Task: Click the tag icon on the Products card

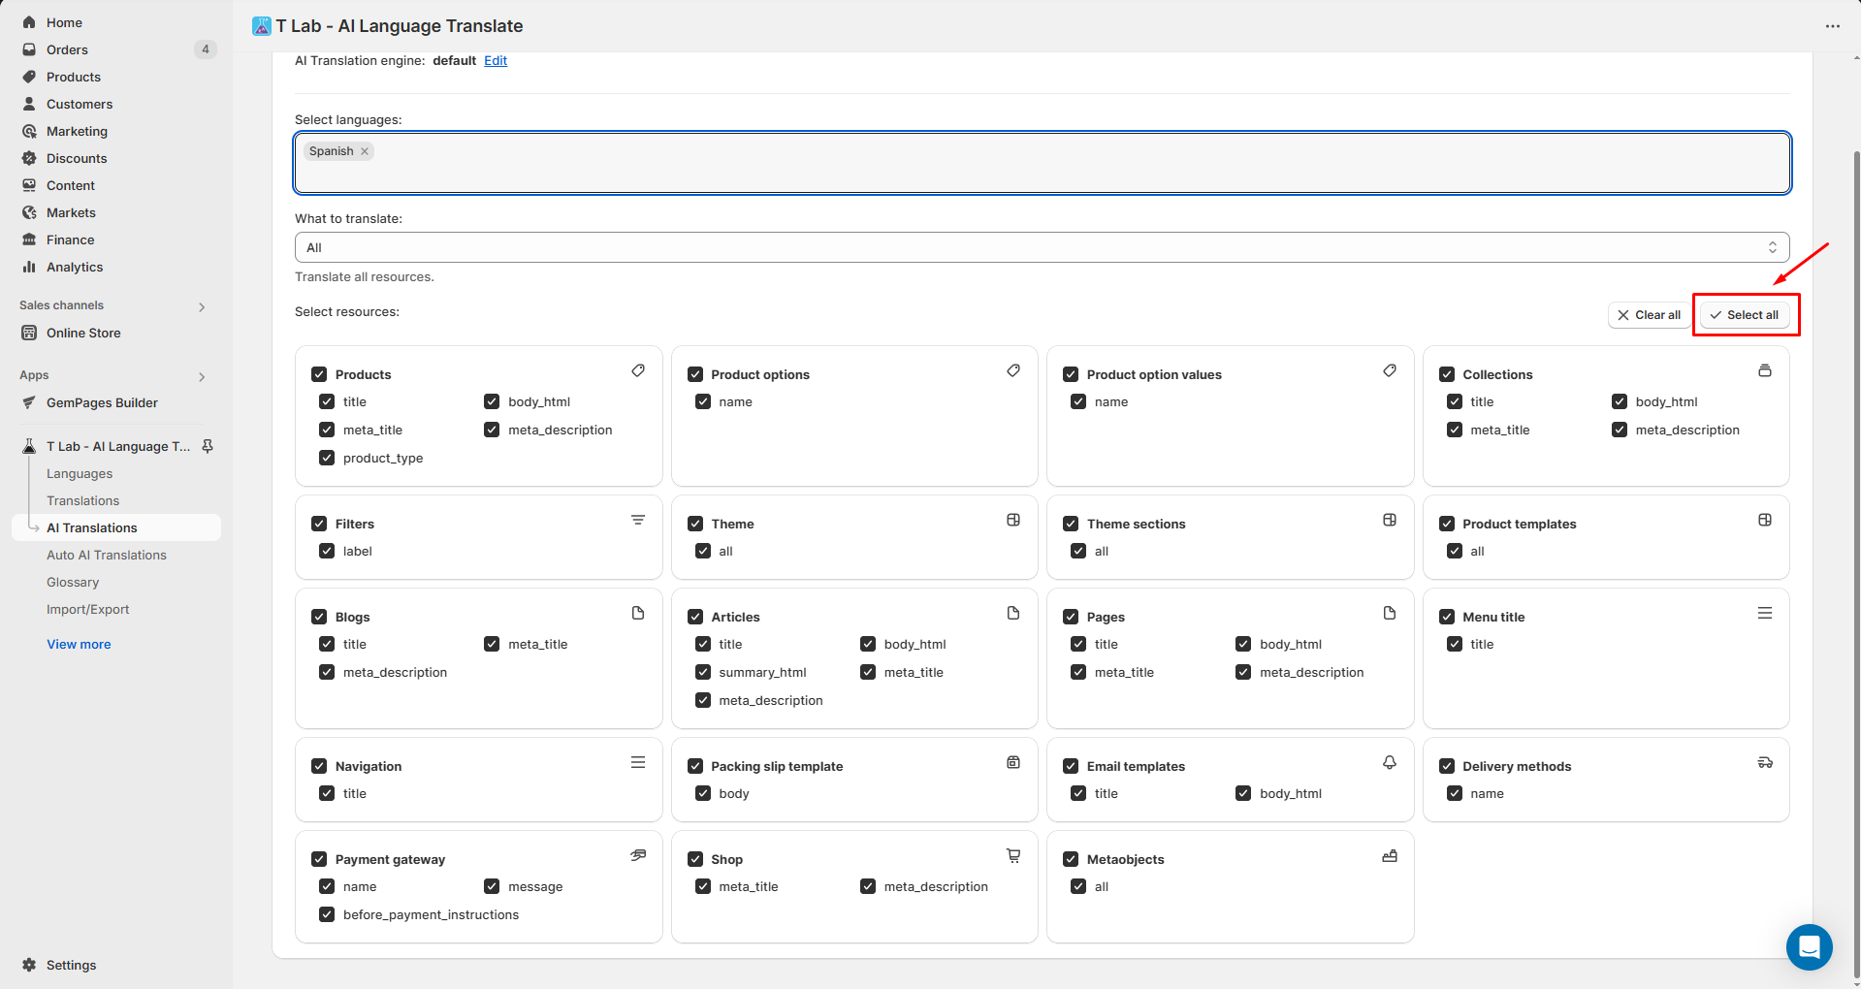Action: (x=638, y=370)
